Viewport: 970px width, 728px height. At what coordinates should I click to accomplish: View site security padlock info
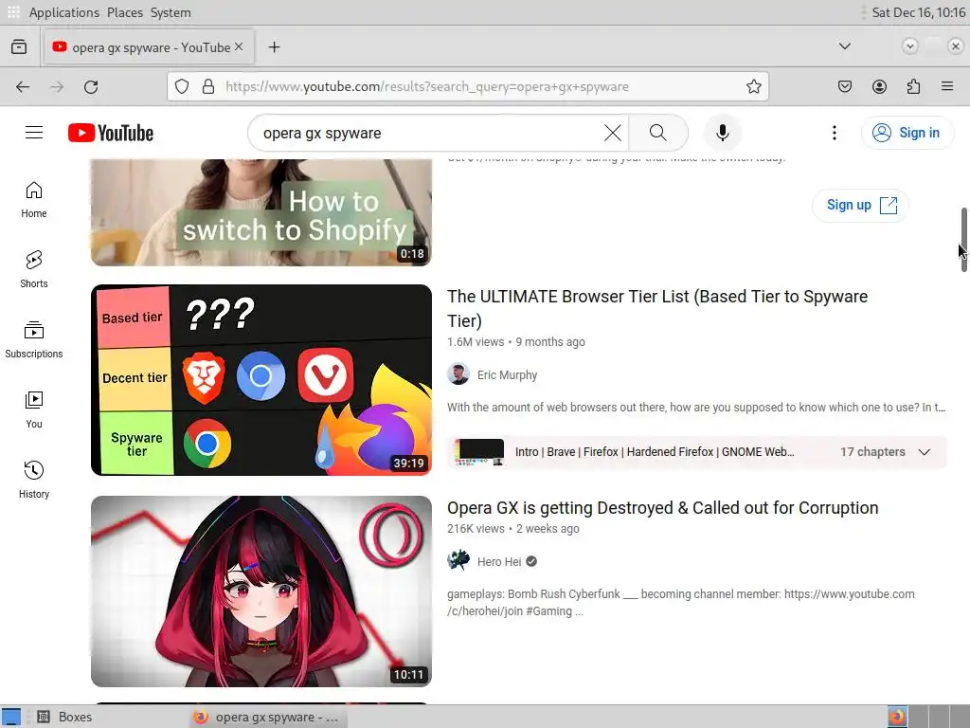click(x=208, y=86)
